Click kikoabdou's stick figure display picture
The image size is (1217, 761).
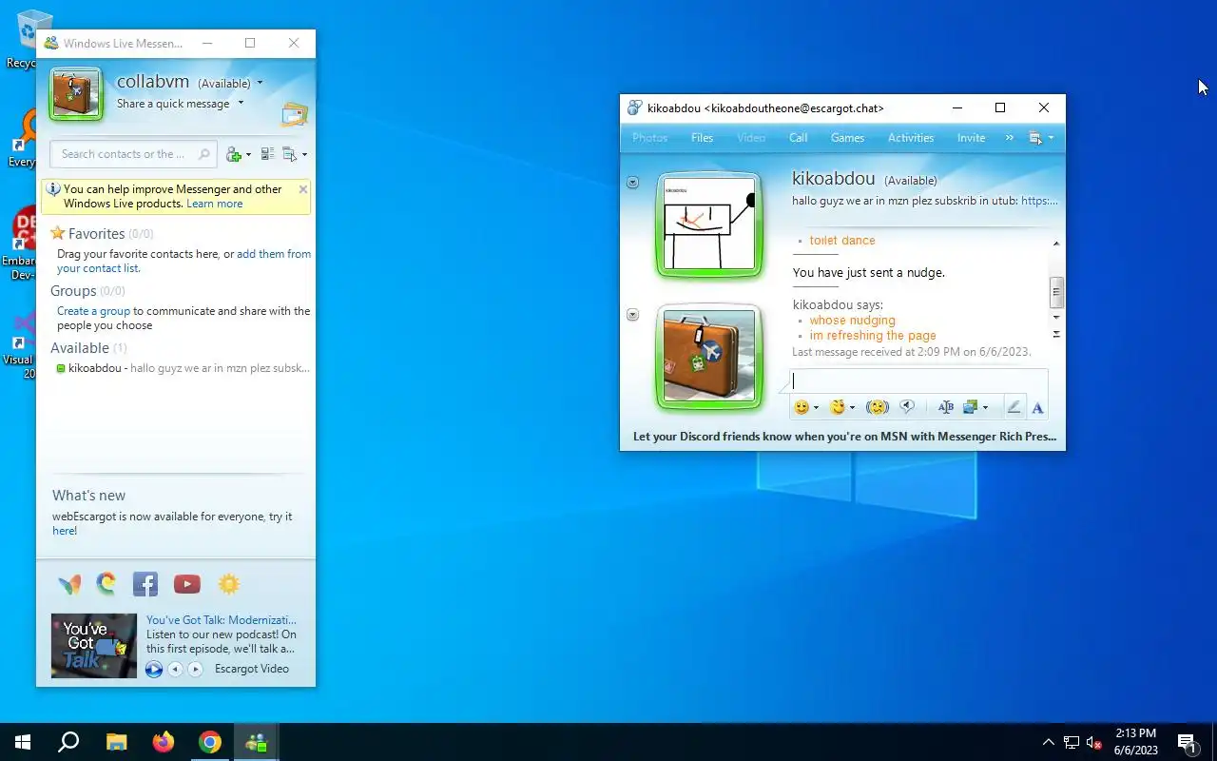[x=709, y=224]
